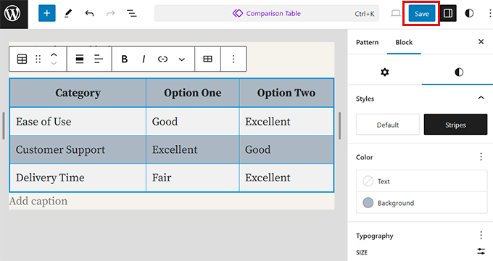
Task: Select the Tools pencil icon
Action: pyautogui.click(x=68, y=13)
